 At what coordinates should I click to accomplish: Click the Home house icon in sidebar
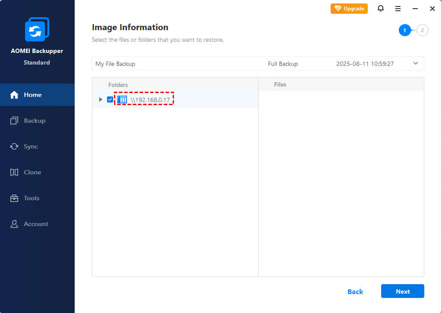(x=14, y=95)
